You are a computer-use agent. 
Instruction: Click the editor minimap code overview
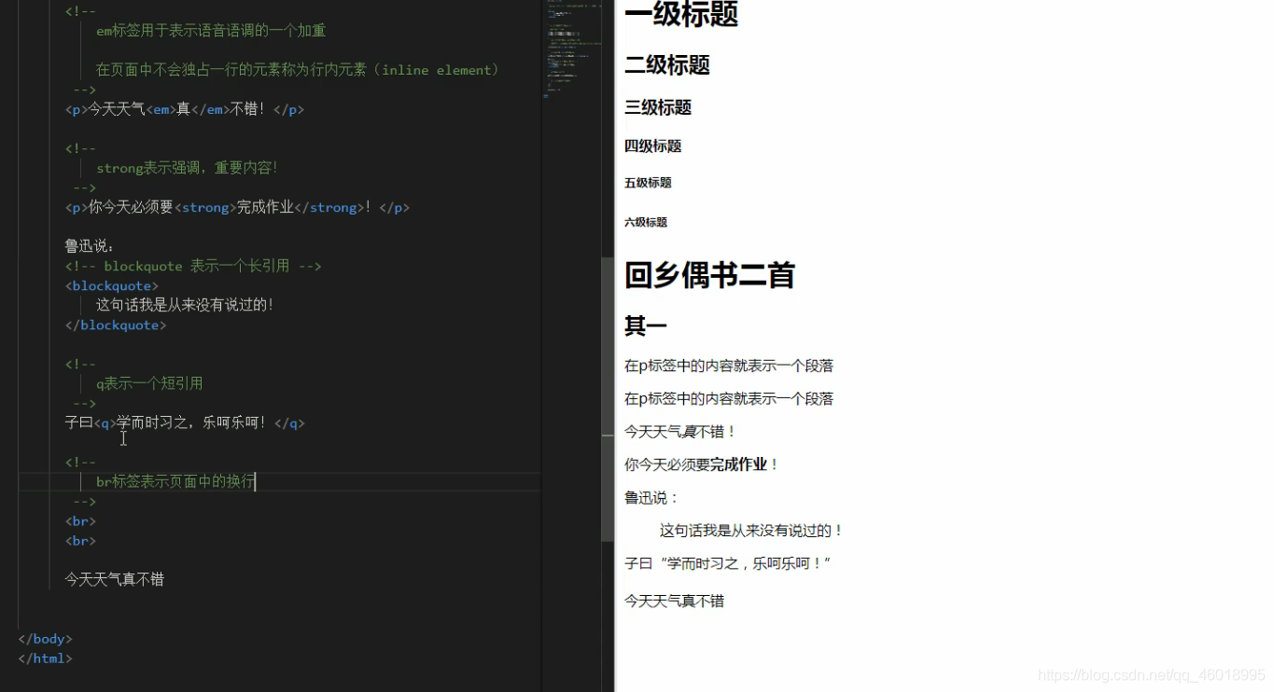pos(573,48)
